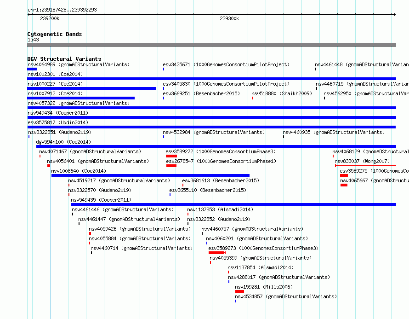The image size is (409, 319).
Task: Click the blue bar of nsv1000227
Action: point(91,88)
